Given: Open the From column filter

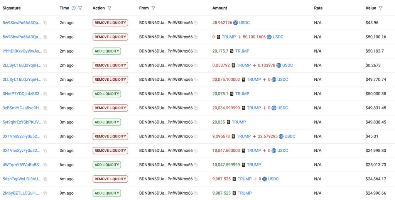Looking at the screenshot, I should [153, 8].
